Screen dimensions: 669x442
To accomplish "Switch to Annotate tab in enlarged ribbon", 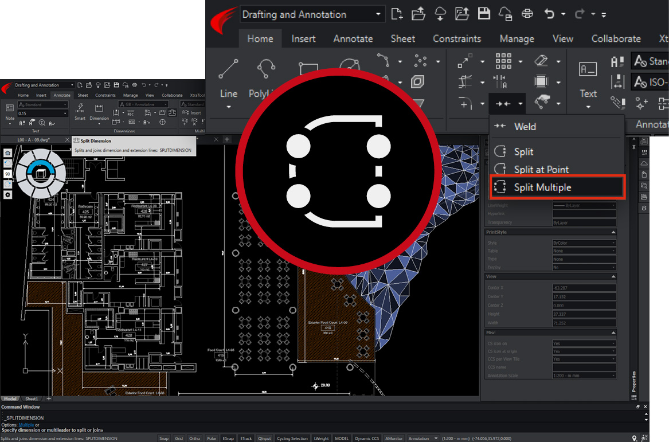I will (x=353, y=39).
